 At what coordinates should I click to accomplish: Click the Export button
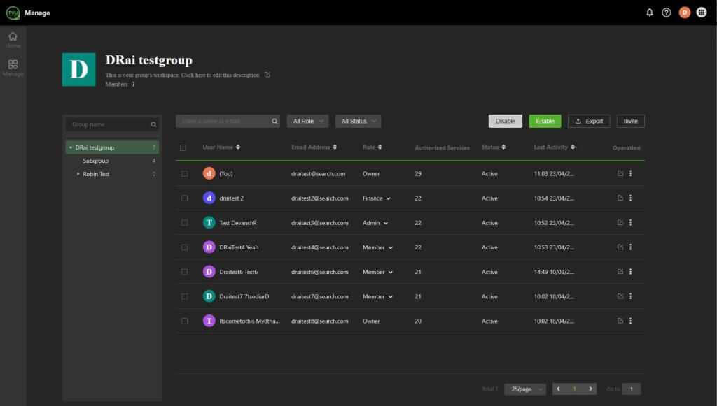[x=588, y=121]
